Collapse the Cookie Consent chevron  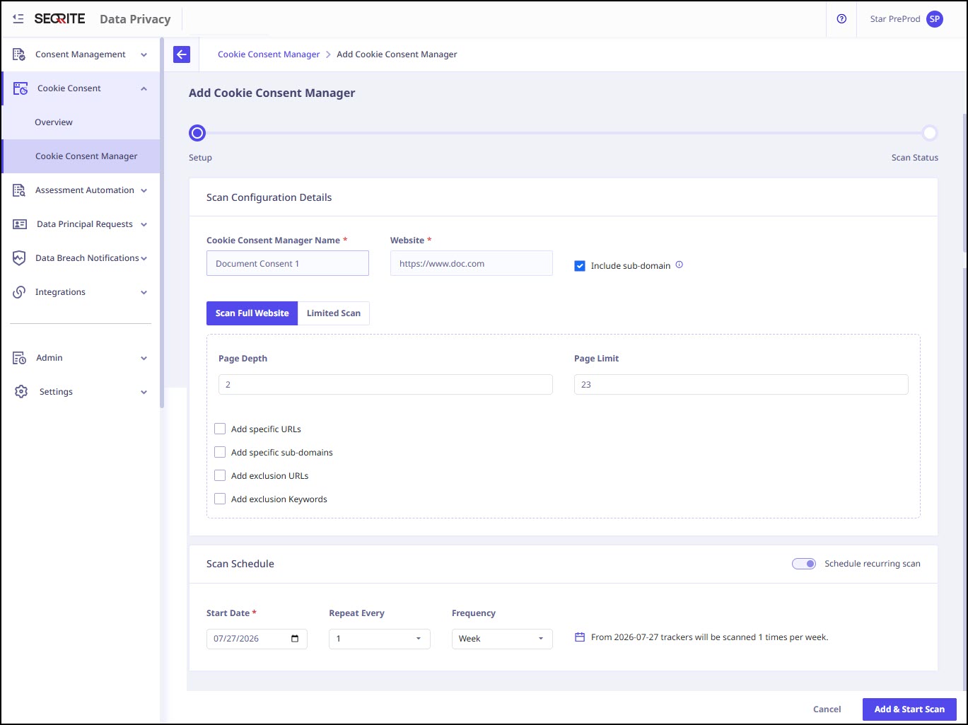tap(144, 88)
